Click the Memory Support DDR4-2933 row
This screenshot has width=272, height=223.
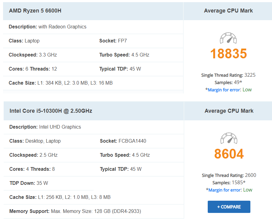(x=75, y=211)
